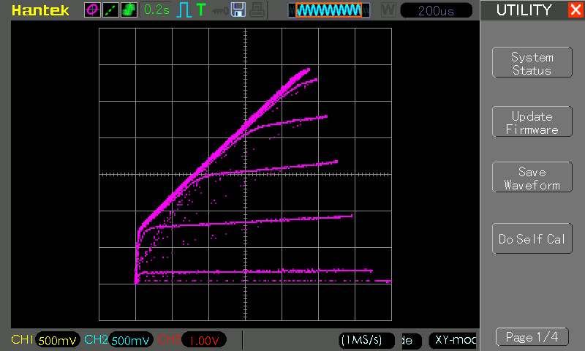The height and width of the screenshot is (351, 585).
Task: Run Do Self Cal
Action: click(x=532, y=239)
